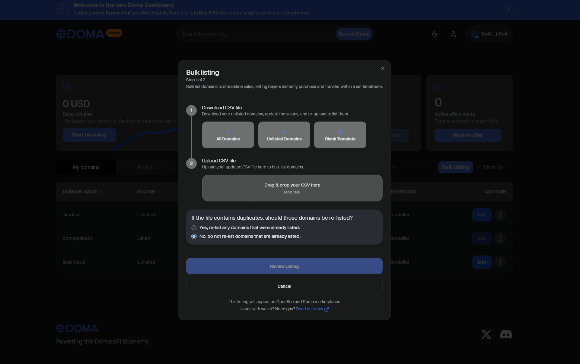Click the Review Listing button
The width and height of the screenshot is (580, 364).
coord(284,266)
